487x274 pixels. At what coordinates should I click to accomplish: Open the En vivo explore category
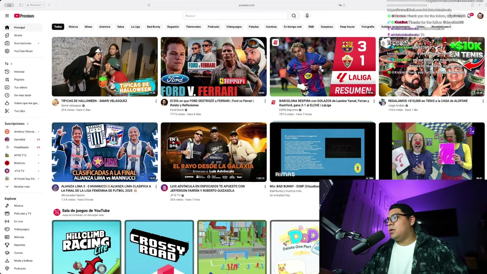coord(23,221)
